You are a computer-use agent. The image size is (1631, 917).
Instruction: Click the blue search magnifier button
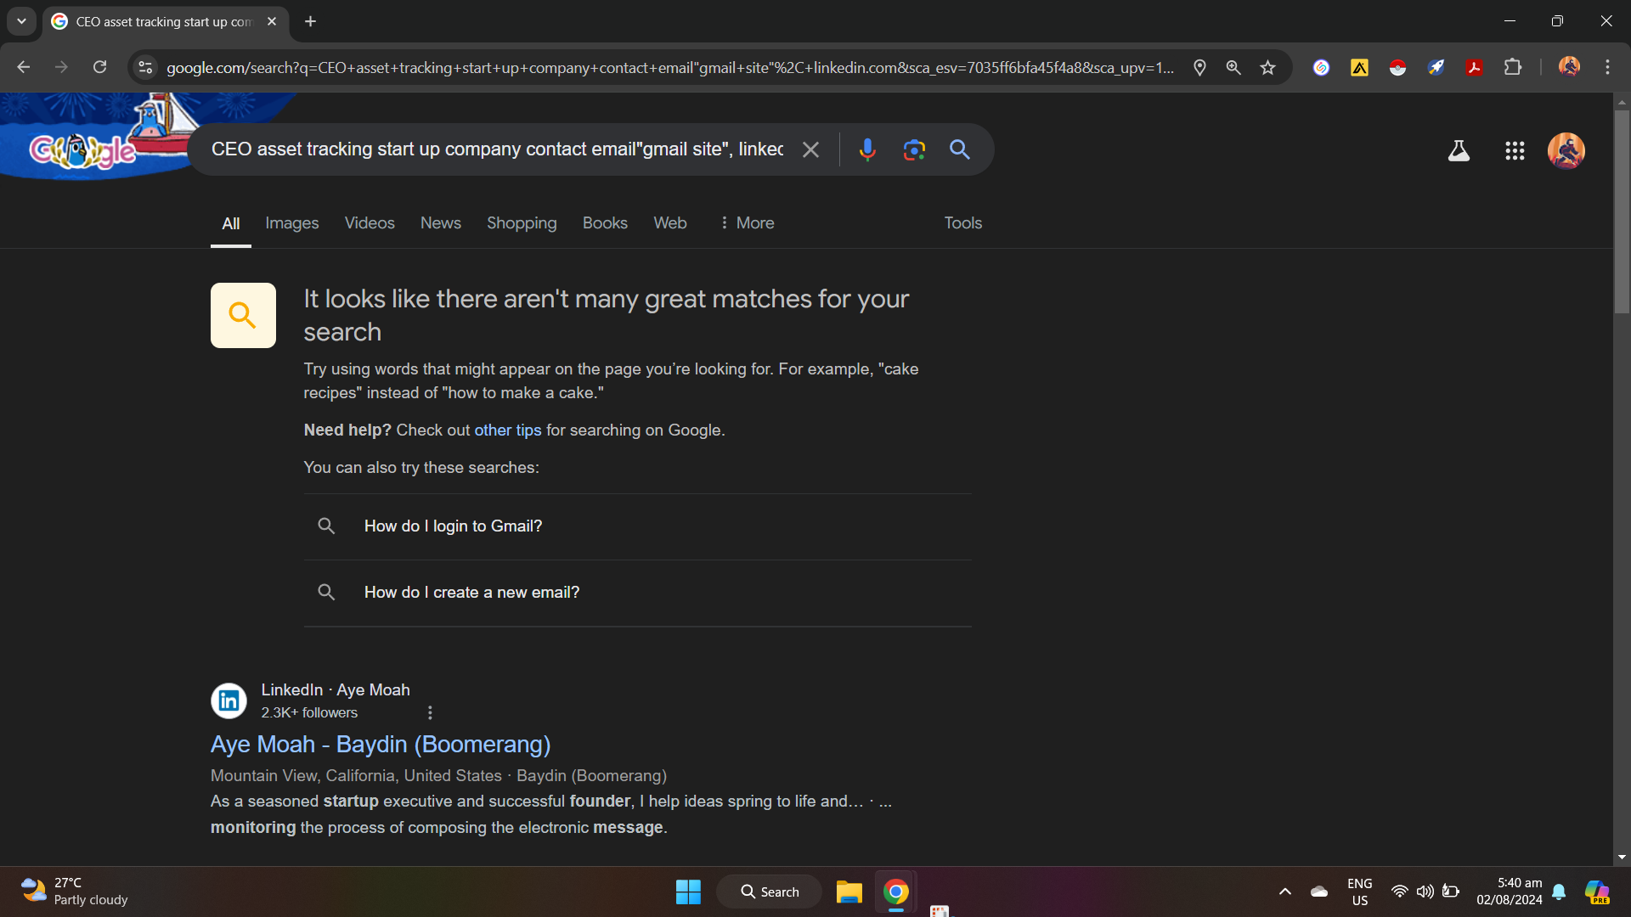[x=960, y=150]
